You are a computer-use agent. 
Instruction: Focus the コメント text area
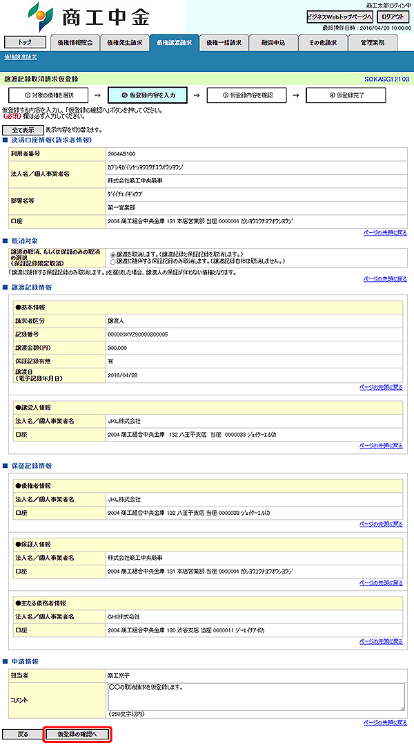pyautogui.click(x=257, y=697)
